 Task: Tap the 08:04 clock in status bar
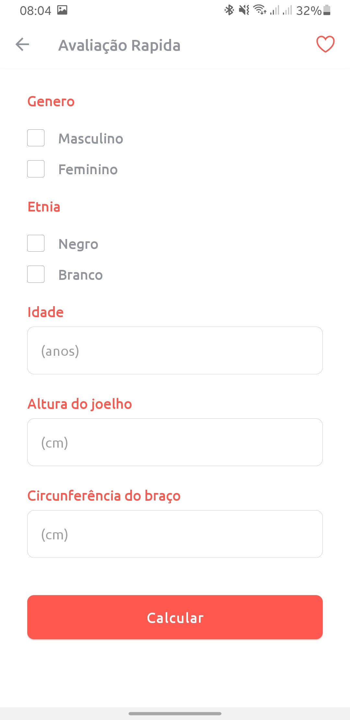35,11
